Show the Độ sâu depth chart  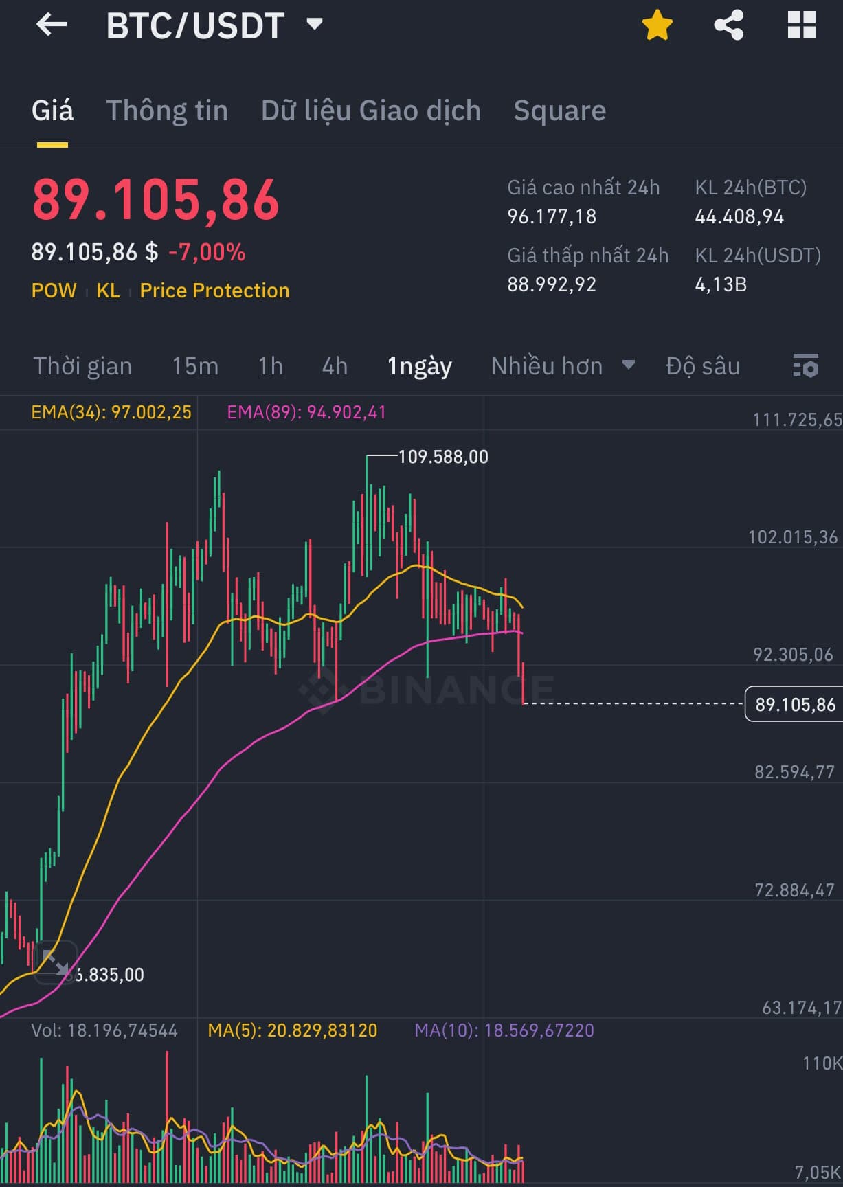pos(702,366)
